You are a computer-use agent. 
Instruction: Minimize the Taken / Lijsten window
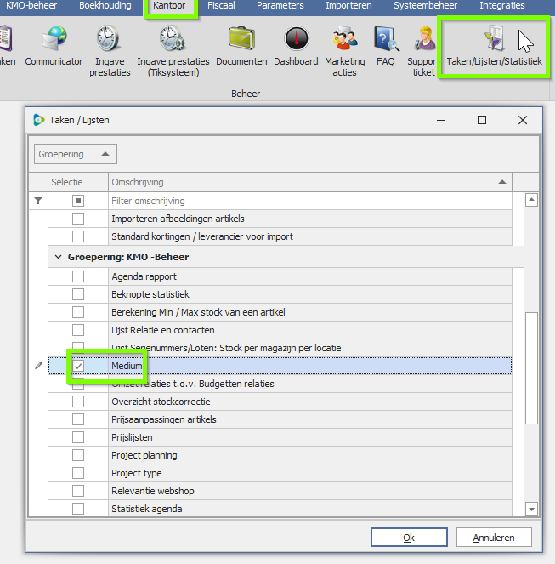[441, 120]
